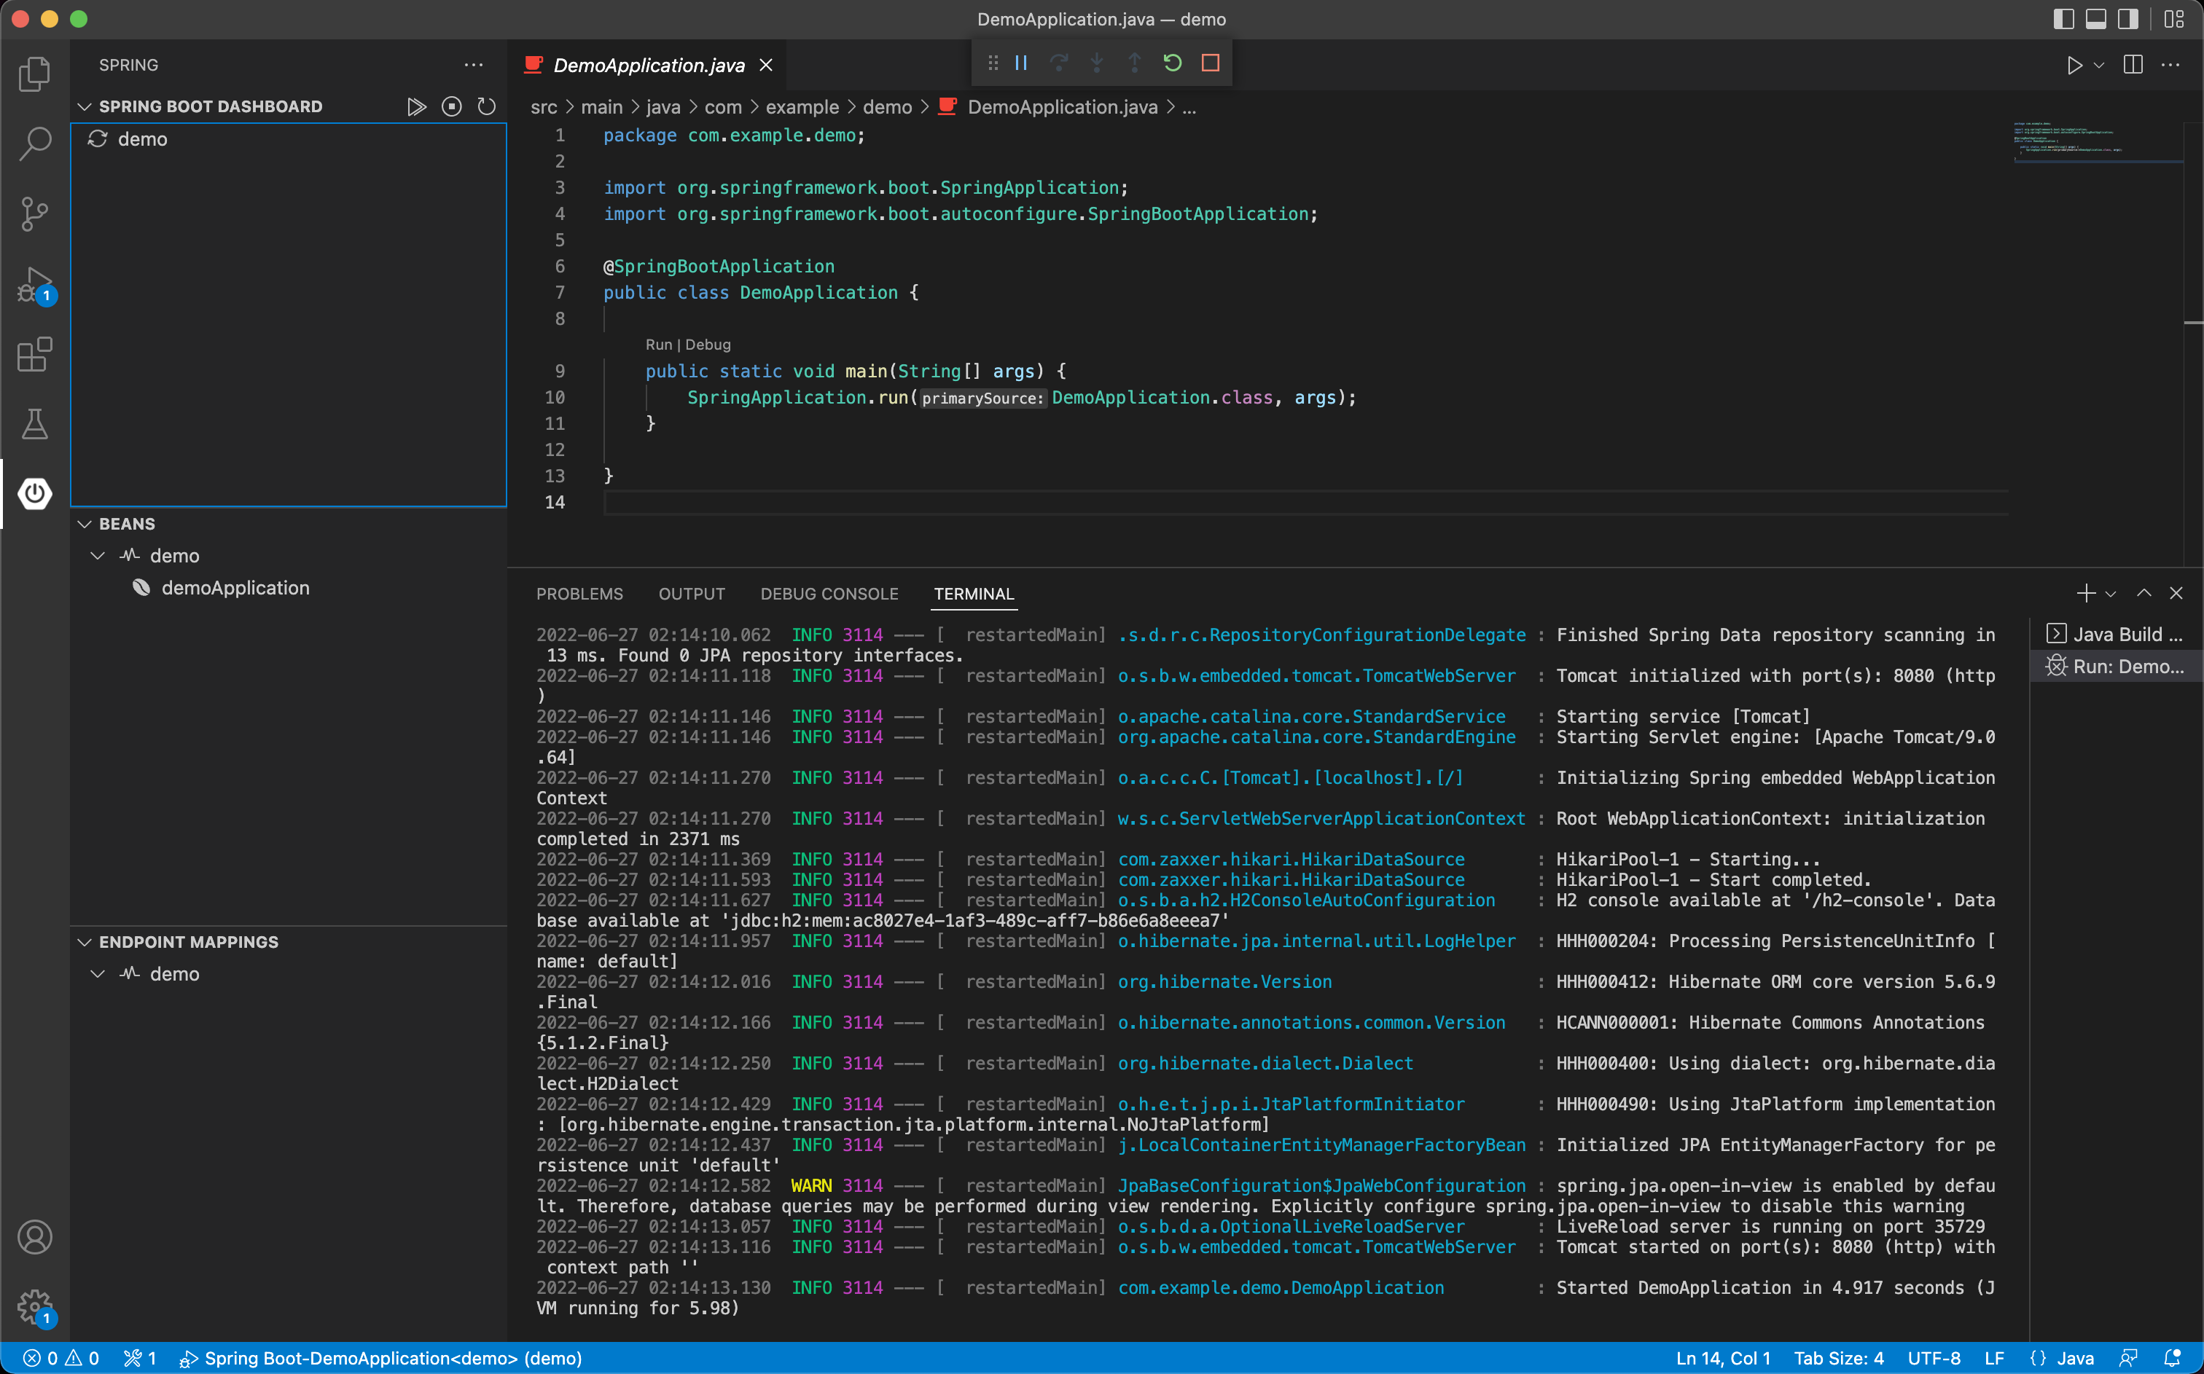Select the Java Build terminal
The image size is (2204, 1374).
[x=2115, y=635]
